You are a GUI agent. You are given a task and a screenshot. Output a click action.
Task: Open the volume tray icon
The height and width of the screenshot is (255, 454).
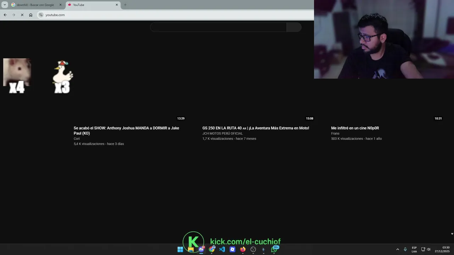[428, 249]
